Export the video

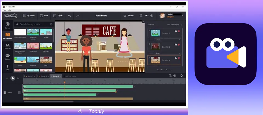tap(58, 16)
